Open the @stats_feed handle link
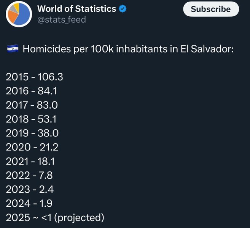250x228 pixels. coord(62,20)
